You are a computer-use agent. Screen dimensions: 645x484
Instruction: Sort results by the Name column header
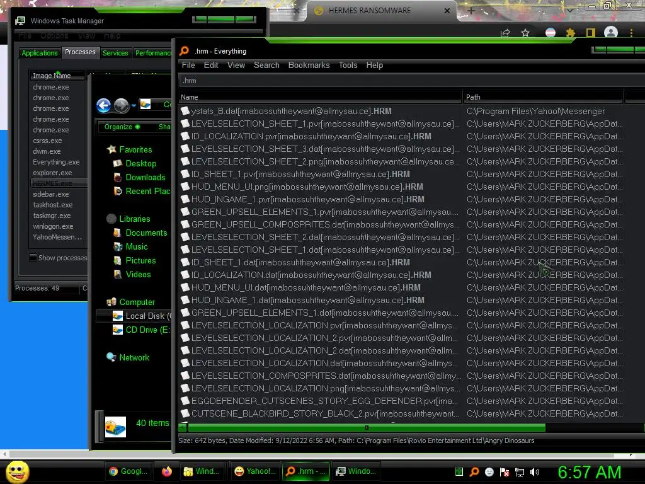pyautogui.click(x=320, y=97)
